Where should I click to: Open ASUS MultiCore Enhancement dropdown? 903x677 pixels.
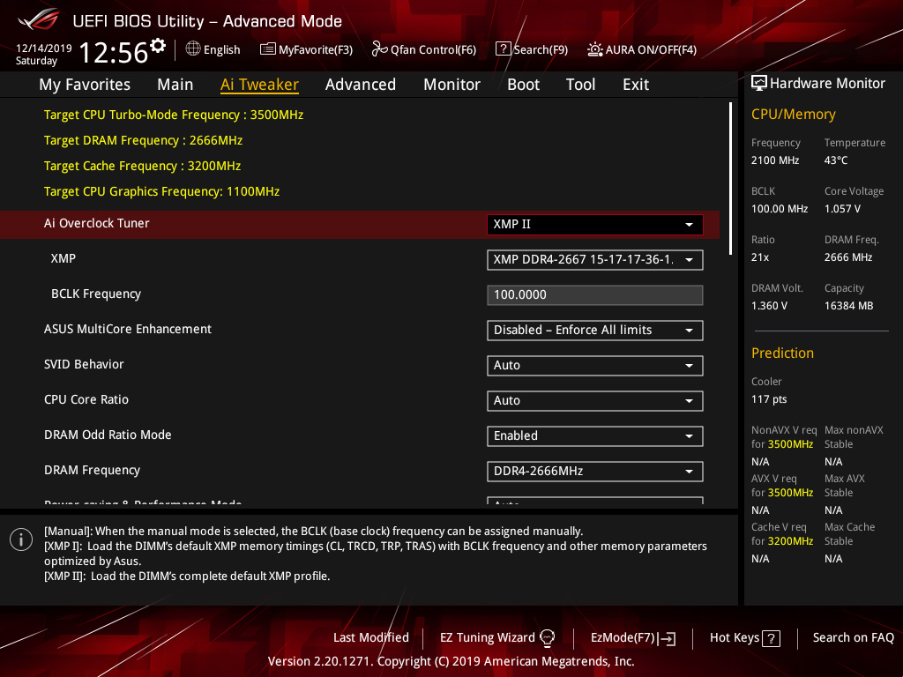tap(595, 331)
